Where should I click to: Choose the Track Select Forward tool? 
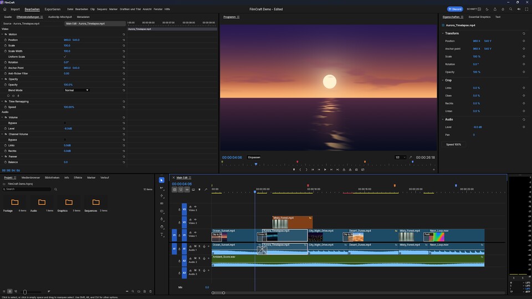[x=161, y=188]
